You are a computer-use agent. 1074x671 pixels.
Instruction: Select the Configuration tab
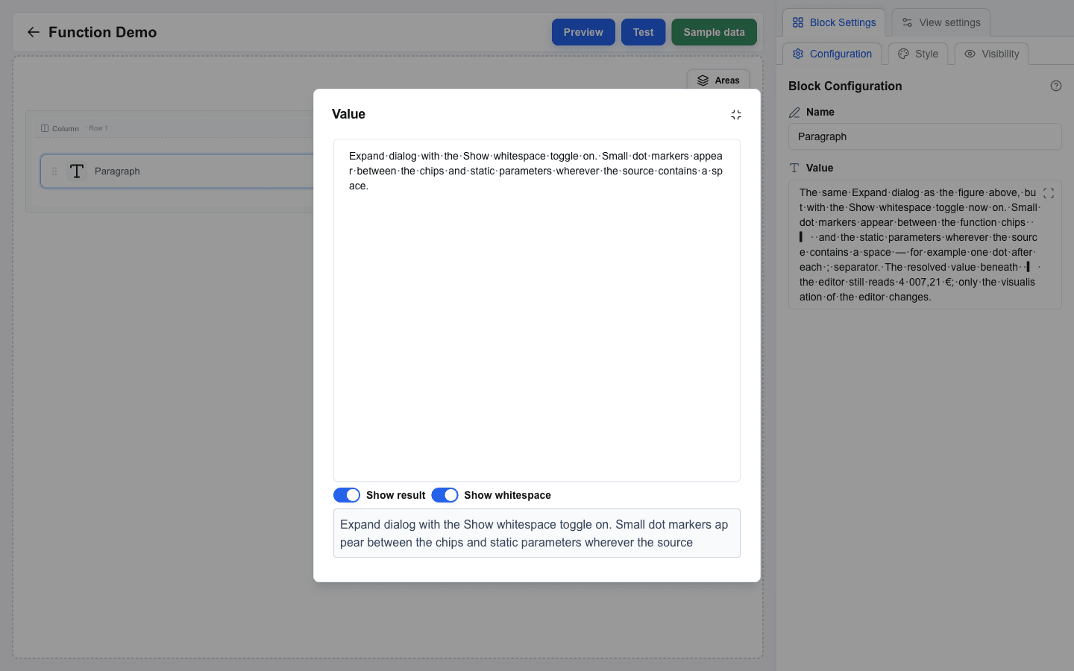pos(832,54)
